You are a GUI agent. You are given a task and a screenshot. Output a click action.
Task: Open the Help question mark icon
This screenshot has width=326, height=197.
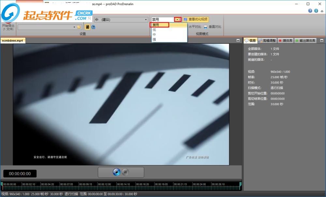tap(310, 11)
